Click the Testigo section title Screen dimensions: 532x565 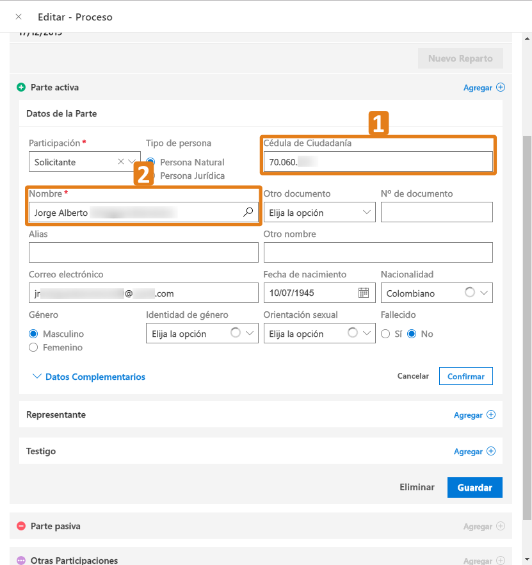pos(41,451)
